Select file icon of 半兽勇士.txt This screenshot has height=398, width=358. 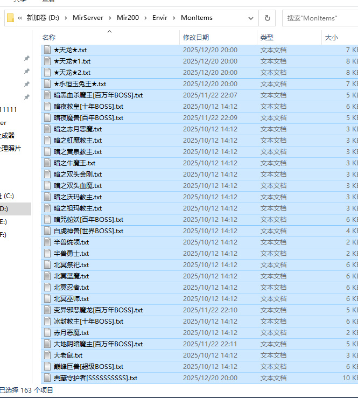[x=47, y=253]
